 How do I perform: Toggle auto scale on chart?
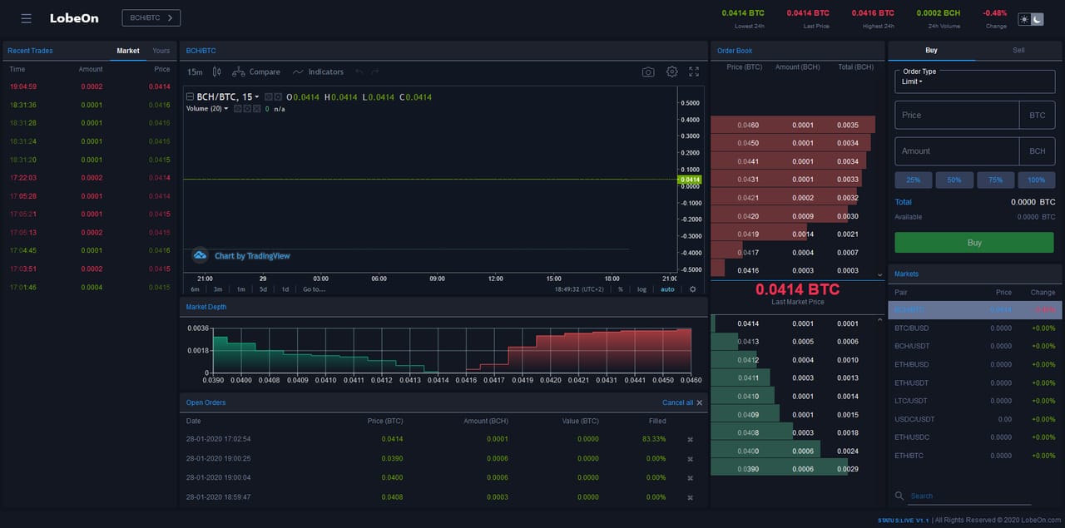[668, 289]
